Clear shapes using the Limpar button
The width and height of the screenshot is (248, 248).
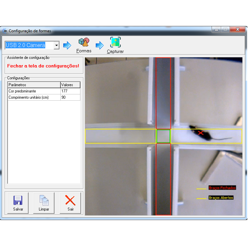pos(44,203)
